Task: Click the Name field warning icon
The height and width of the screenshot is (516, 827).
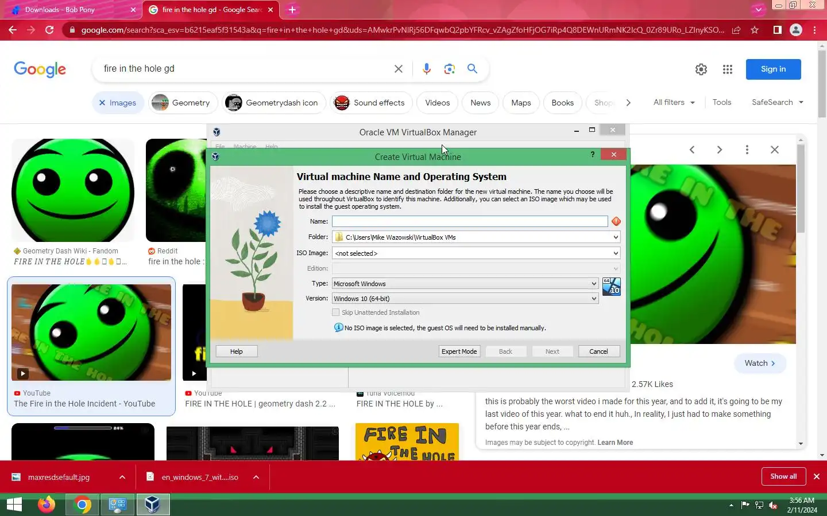Action: pos(616,221)
